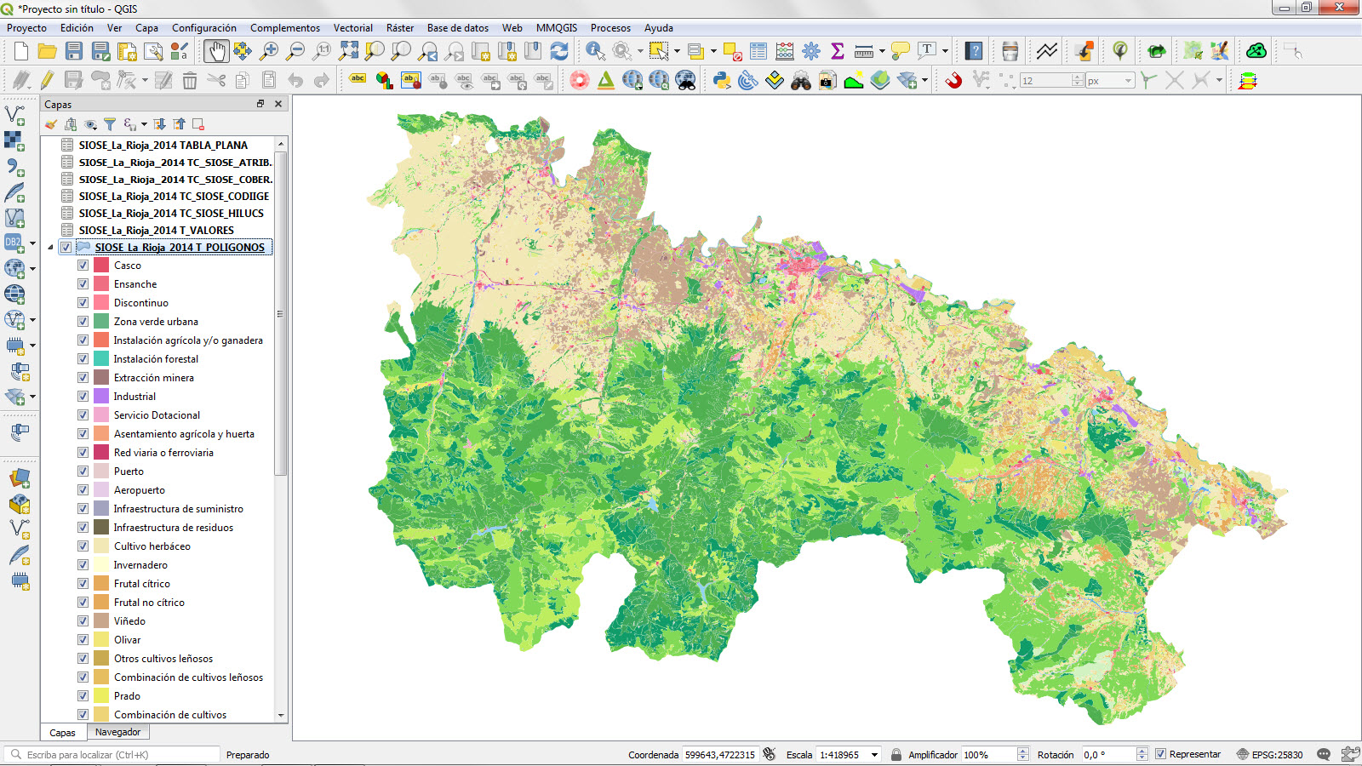Viewport: 1362px width, 766px height.
Task: Open the Proyecto menu
Action: 27,28
